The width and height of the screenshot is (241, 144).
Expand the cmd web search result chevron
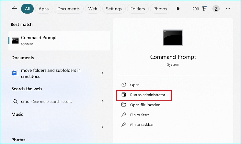click(x=102, y=101)
